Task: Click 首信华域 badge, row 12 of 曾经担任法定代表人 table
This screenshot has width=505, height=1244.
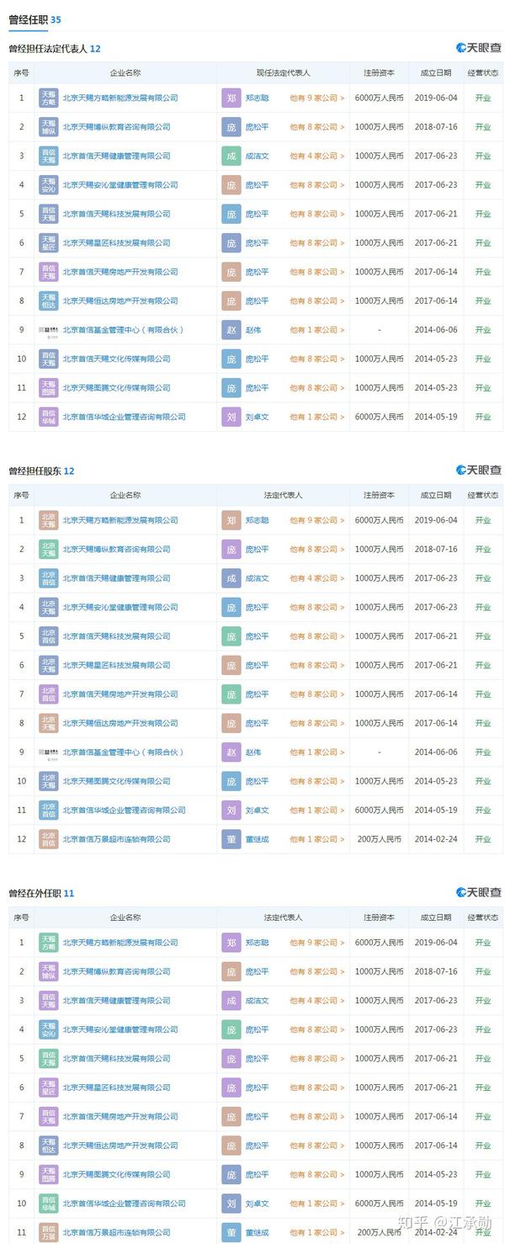Action: pyautogui.click(x=49, y=417)
